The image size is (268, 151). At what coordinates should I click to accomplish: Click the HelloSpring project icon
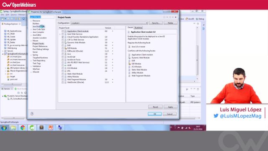(5, 48)
